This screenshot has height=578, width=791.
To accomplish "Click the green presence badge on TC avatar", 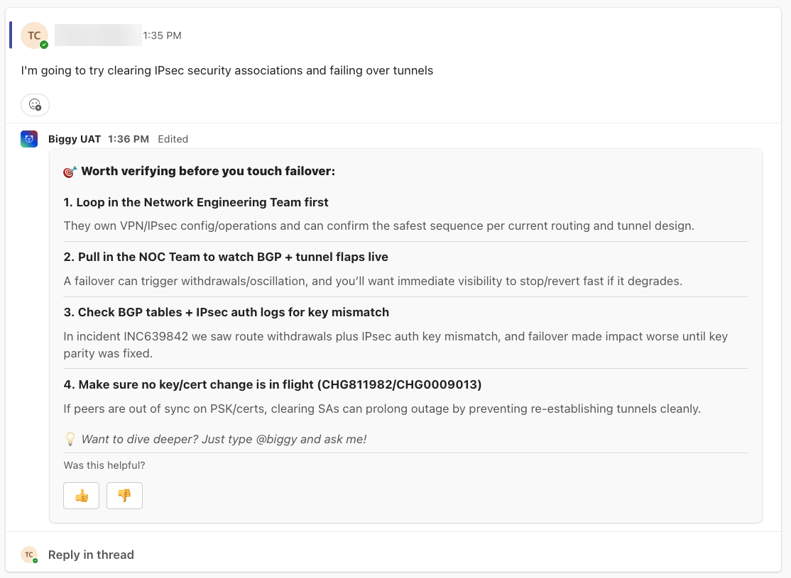I will tap(44, 45).
